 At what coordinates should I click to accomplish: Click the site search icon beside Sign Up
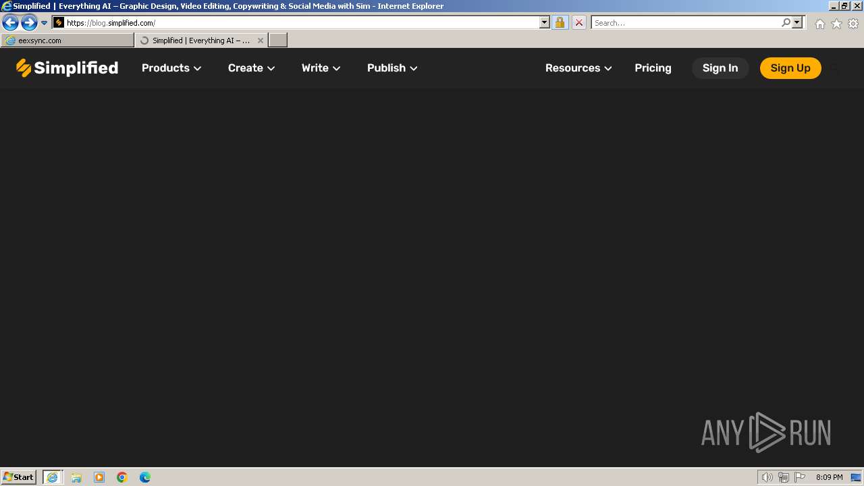coord(836,68)
